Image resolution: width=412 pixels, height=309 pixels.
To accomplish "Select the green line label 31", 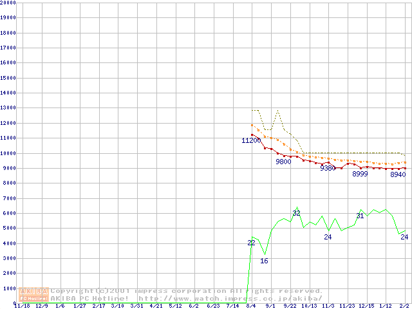I will click(x=360, y=216).
